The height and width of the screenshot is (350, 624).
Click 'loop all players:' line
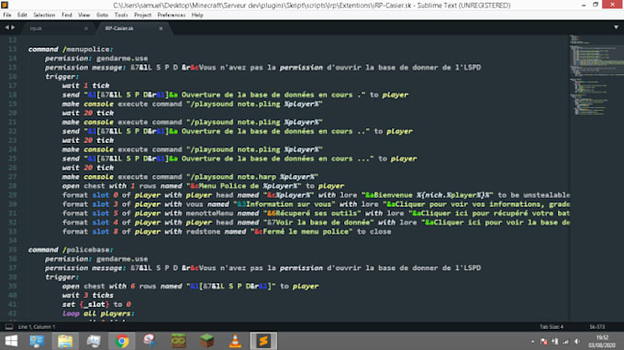coord(99,314)
